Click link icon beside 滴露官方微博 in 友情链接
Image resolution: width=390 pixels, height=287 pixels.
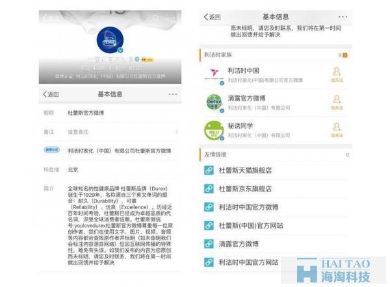tap(209, 244)
